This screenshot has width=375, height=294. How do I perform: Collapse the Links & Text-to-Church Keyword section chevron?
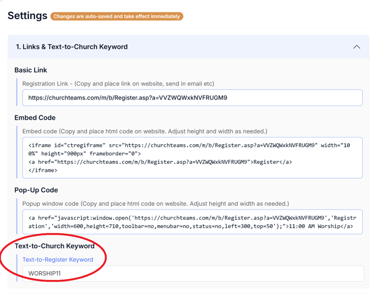coord(357,47)
